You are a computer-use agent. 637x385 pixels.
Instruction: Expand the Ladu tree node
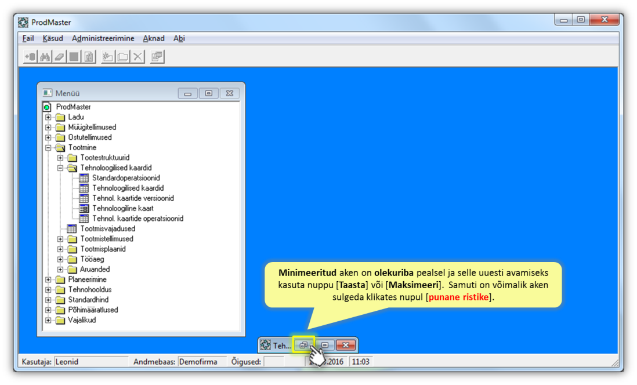pos(48,117)
